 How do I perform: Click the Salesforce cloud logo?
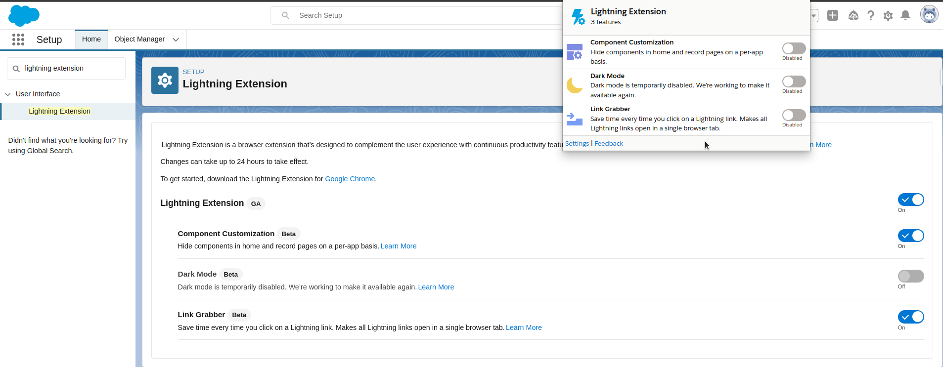(x=24, y=15)
